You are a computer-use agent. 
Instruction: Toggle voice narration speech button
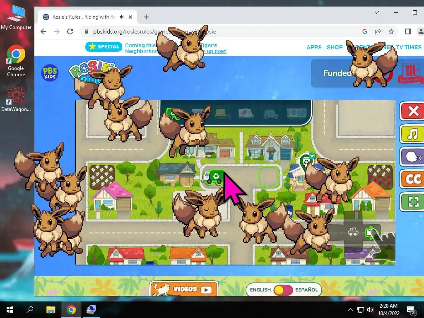(x=412, y=156)
